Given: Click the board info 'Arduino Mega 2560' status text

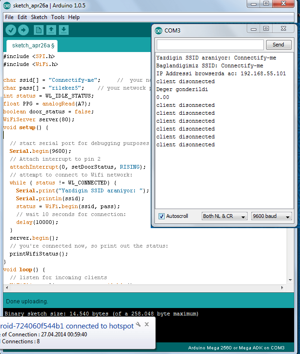Looking at the screenshot, I should pyautogui.click(x=236, y=348).
